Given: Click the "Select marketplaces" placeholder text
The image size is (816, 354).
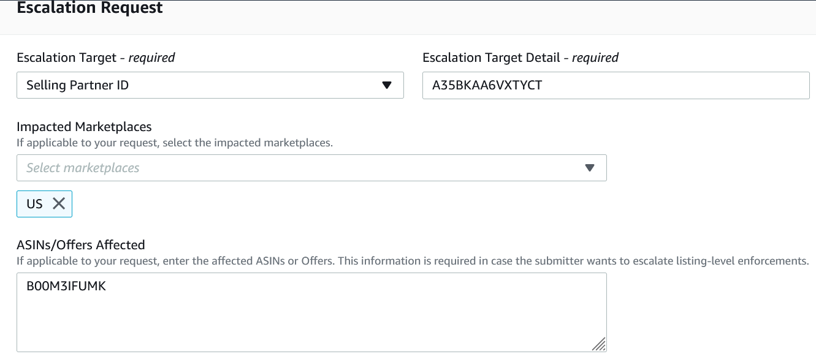Looking at the screenshot, I should coord(83,168).
